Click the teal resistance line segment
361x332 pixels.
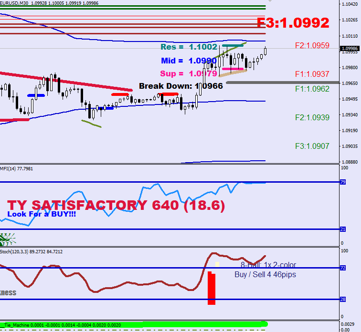click(x=233, y=46)
